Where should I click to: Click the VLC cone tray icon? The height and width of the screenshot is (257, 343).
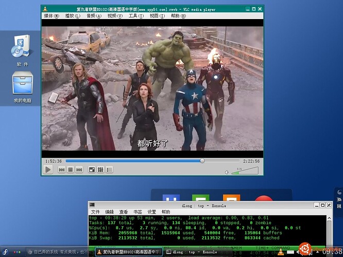(x=281, y=252)
